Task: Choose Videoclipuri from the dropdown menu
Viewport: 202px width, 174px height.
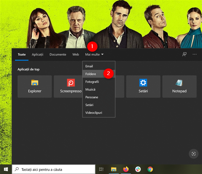Action: pos(99,113)
